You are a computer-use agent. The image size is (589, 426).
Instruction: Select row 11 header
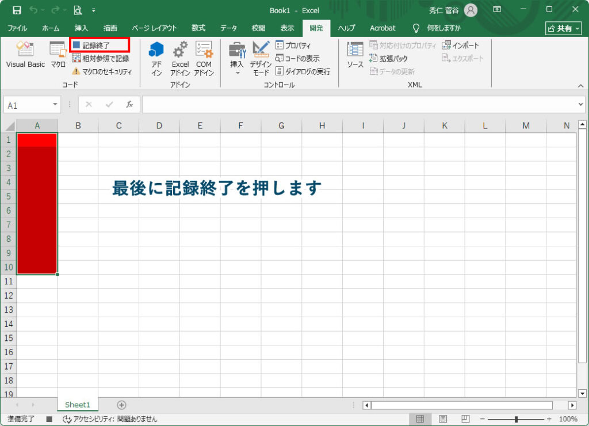tap(8, 282)
